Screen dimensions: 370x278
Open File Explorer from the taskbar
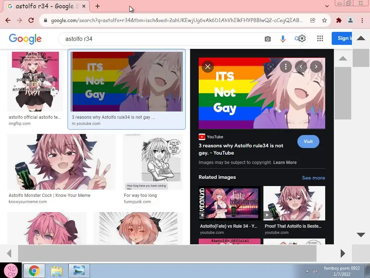[x=57, y=271]
